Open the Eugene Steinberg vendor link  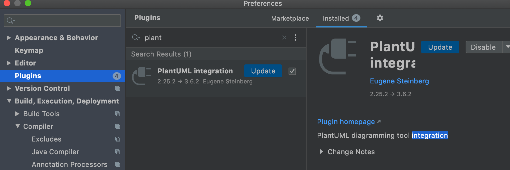399,81
